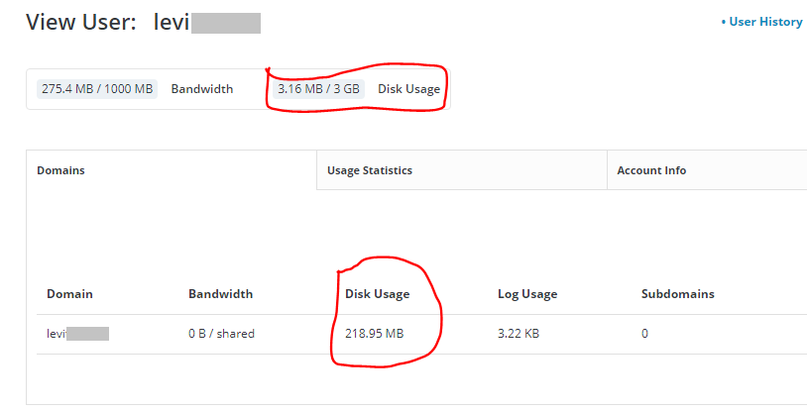Viewport: 807px width, 412px height.
Task: Sort table by Subdomains column header
Action: pyautogui.click(x=677, y=294)
